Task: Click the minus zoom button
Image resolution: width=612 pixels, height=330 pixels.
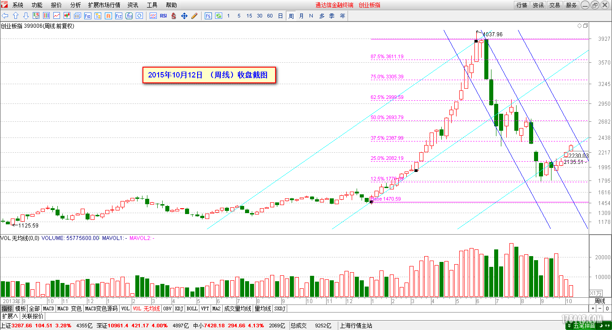Action: tap(600, 309)
